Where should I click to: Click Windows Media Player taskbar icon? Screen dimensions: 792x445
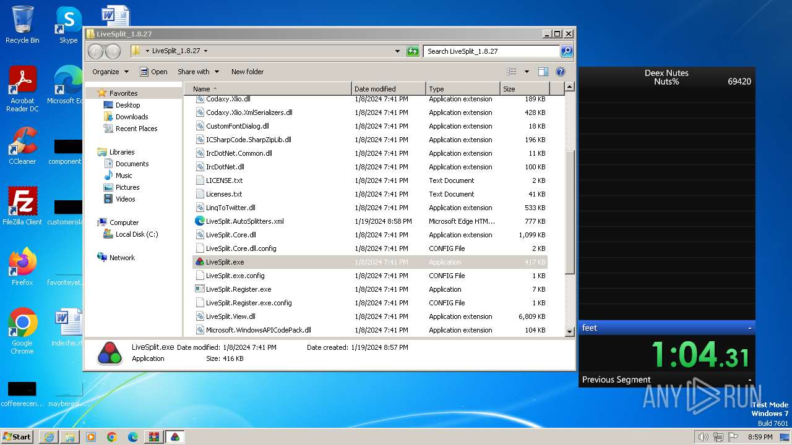91,437
